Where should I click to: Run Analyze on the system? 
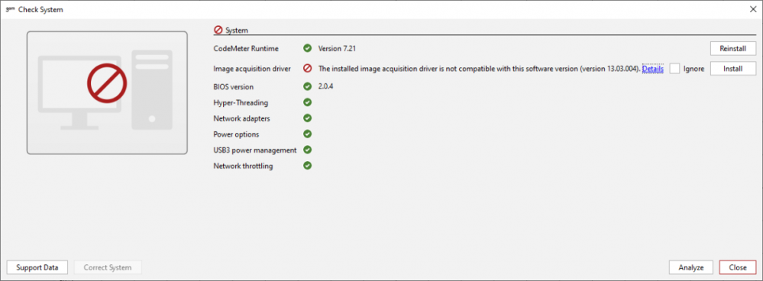[x=691, y=267]
